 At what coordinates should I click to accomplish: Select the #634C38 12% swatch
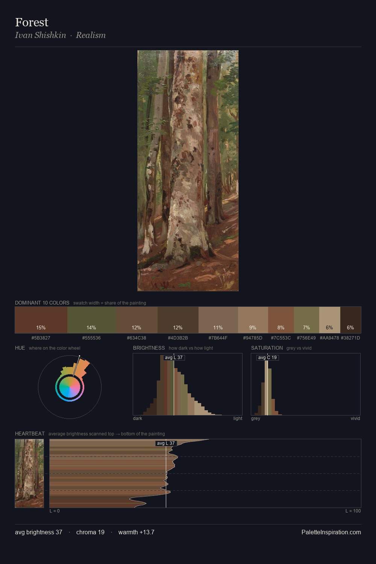pos(136,320)
